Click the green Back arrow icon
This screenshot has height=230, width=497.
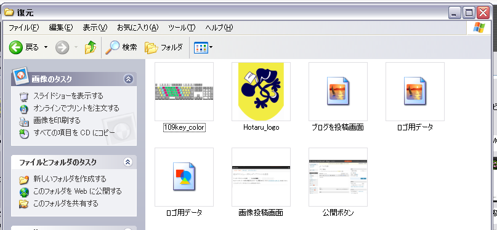pos(15,47)
